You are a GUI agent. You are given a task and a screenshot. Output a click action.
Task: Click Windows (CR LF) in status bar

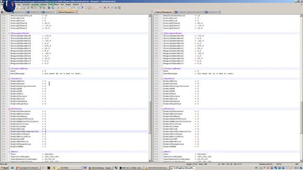click(266, 164)
